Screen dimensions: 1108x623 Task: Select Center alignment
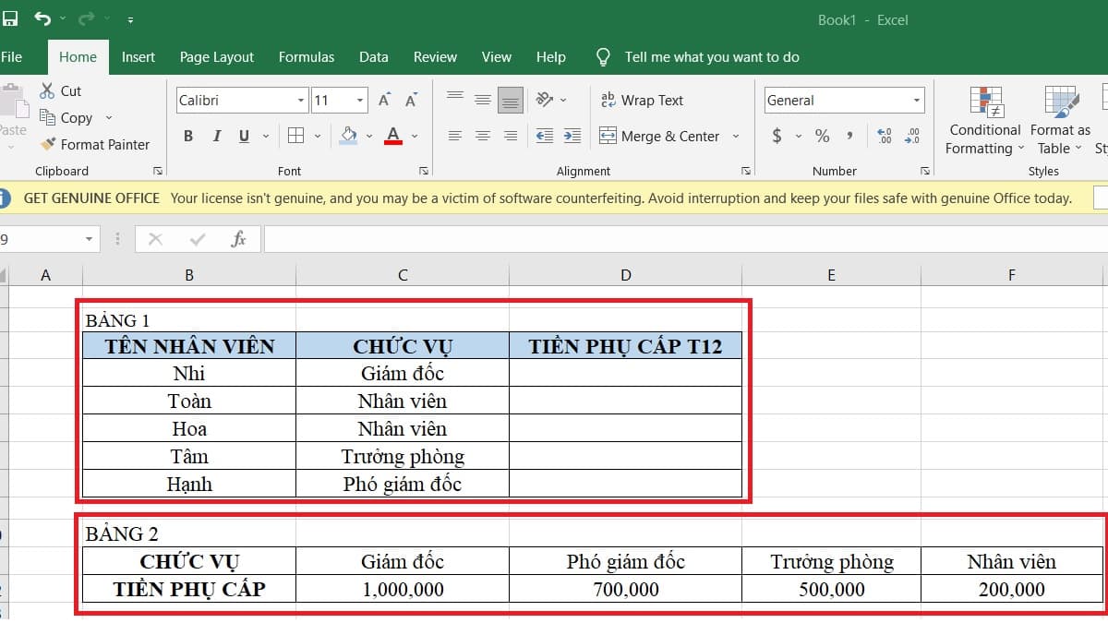[x=481, y=136]
